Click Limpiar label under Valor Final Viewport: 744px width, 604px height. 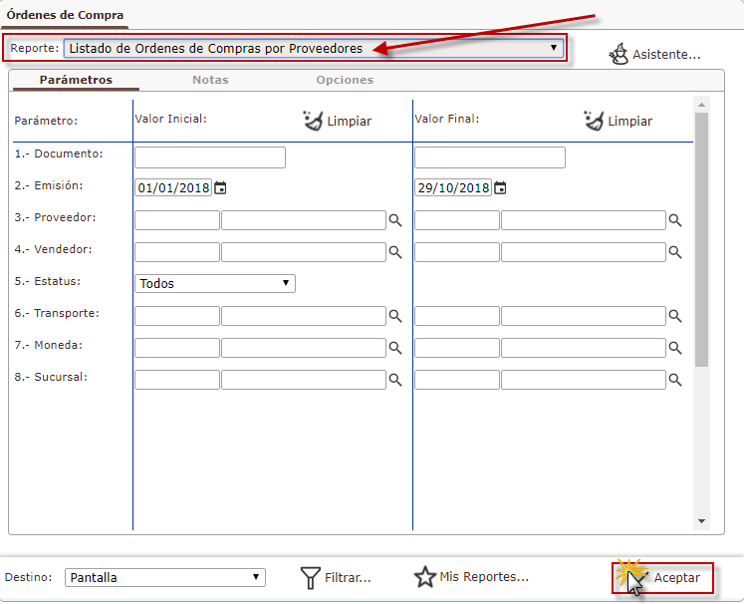tap(630, 121)
